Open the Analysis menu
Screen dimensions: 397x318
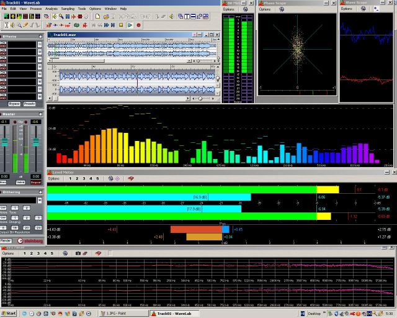pyautogui.click(x=51, y=9)
